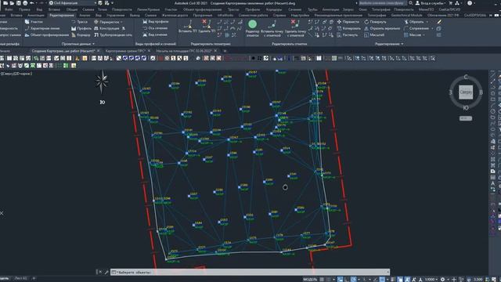Click the workspace gear icon in status bar
This screenshot has width=501, height=282.
click(x=442, y=280)
